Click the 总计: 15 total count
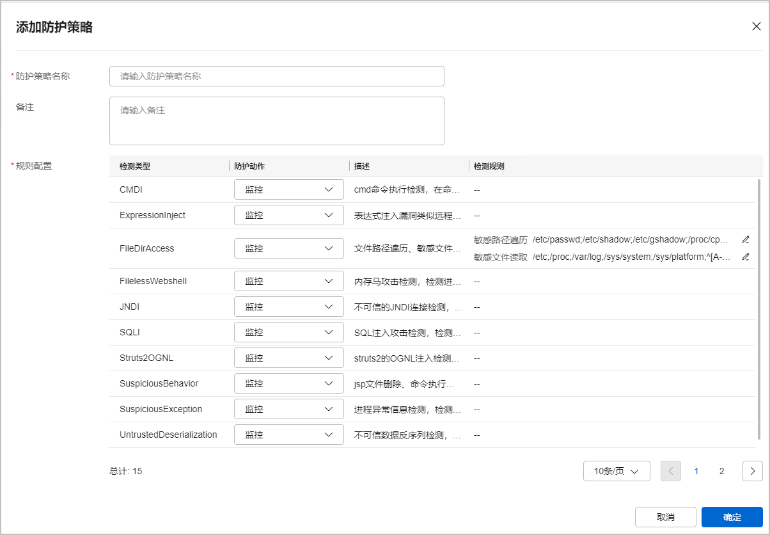Screen dimensions: 770x535 pos(126,471)
